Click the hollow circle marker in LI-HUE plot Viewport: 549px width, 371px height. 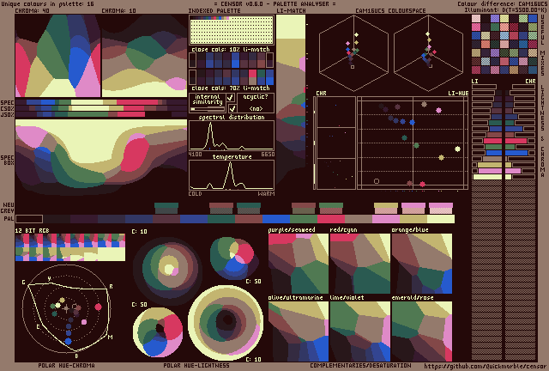tap(377, 181)
